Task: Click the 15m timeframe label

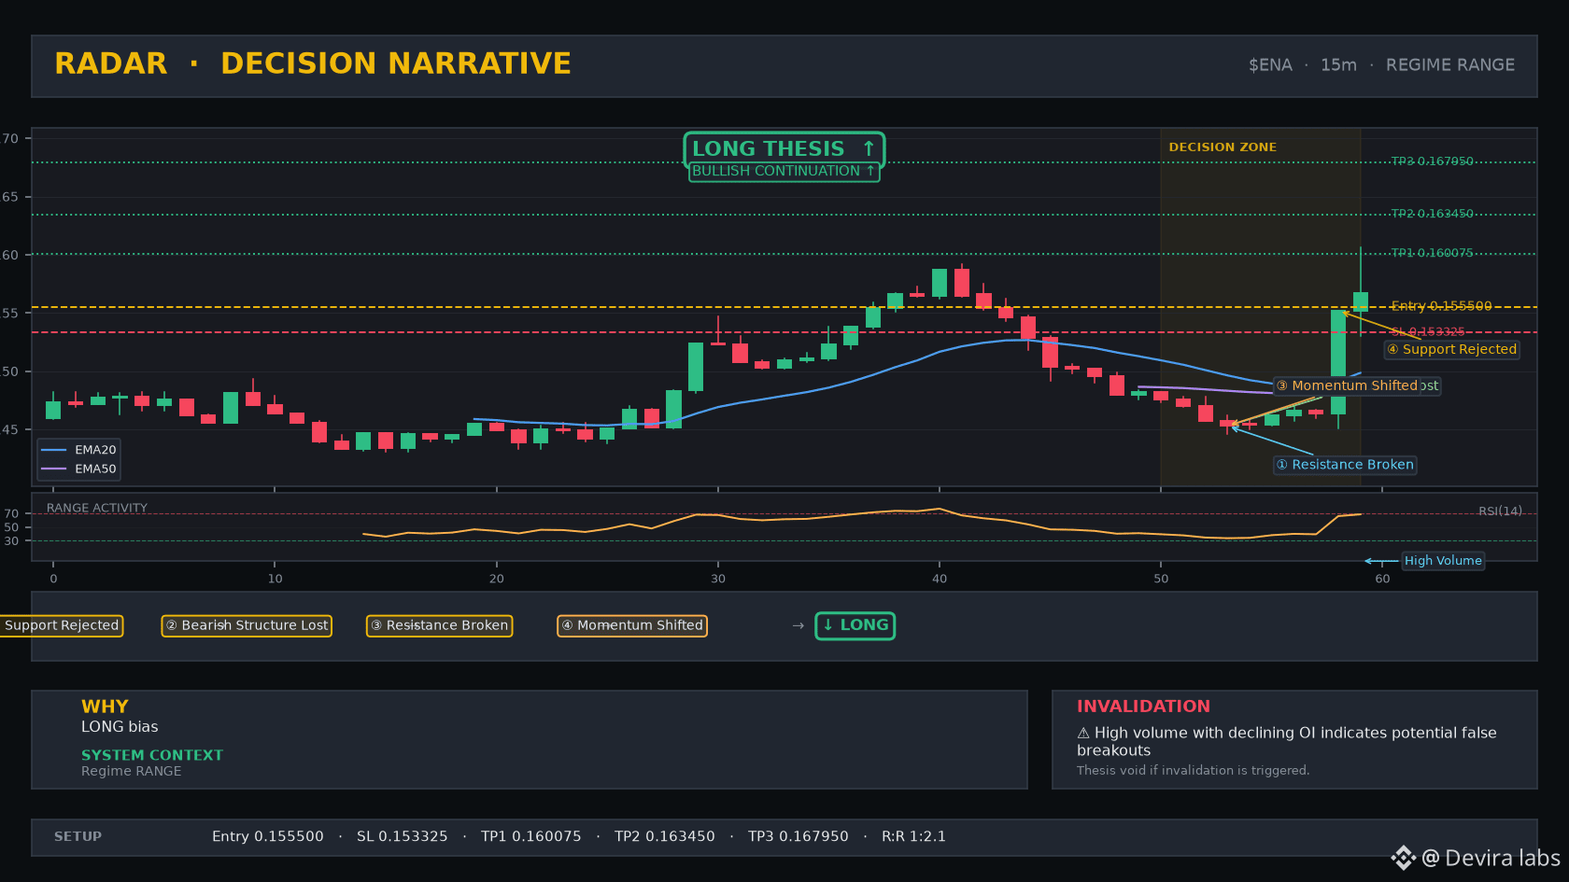Action: tap(1338, 65)
